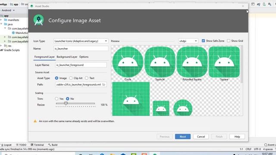Open the Logcat tool window
This screenshot has width=276, height=155.
(6, 145)
